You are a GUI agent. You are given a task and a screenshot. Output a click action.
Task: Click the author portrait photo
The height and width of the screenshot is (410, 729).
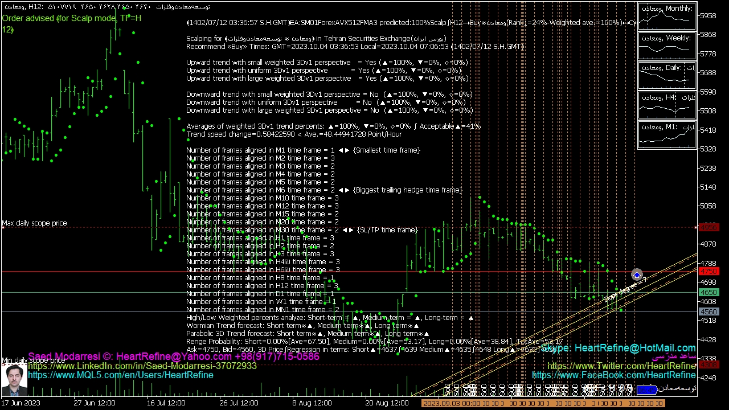click(14, 380)
